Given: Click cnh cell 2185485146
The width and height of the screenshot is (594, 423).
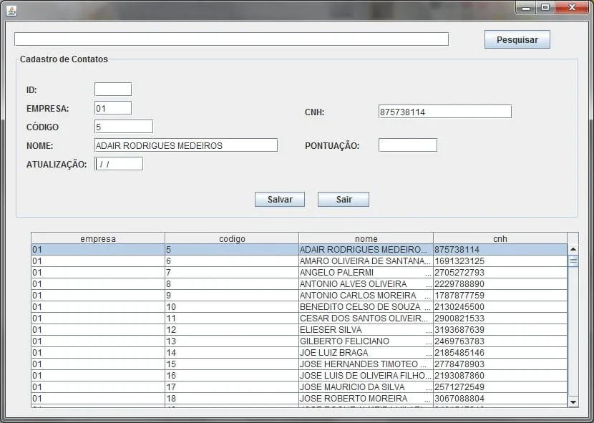Looking at the screenshot, I should click(x=500, y=352).
